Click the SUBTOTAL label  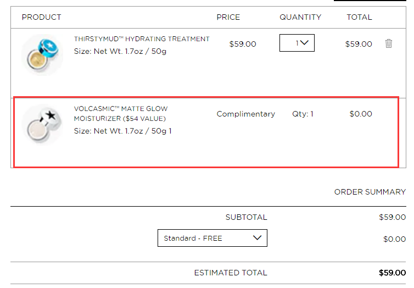pos(246,217)
